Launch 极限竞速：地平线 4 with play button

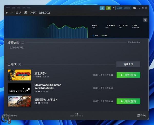tap(128, 101)
